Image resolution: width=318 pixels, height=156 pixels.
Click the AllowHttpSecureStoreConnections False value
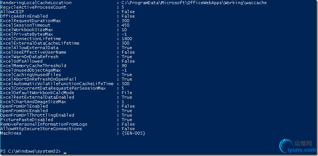pyautogui.click(x=128, y=129)
